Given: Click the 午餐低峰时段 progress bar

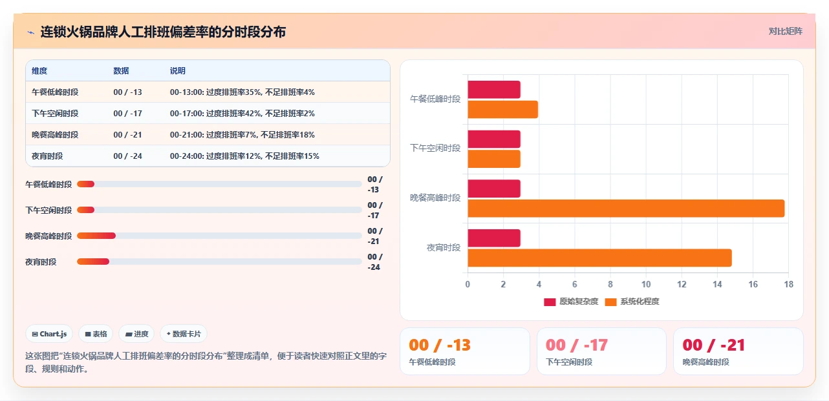Looking at the screenshot, I should coord(219,184).
